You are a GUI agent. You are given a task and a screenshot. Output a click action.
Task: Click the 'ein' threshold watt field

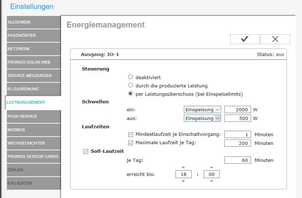coord(237,109)
